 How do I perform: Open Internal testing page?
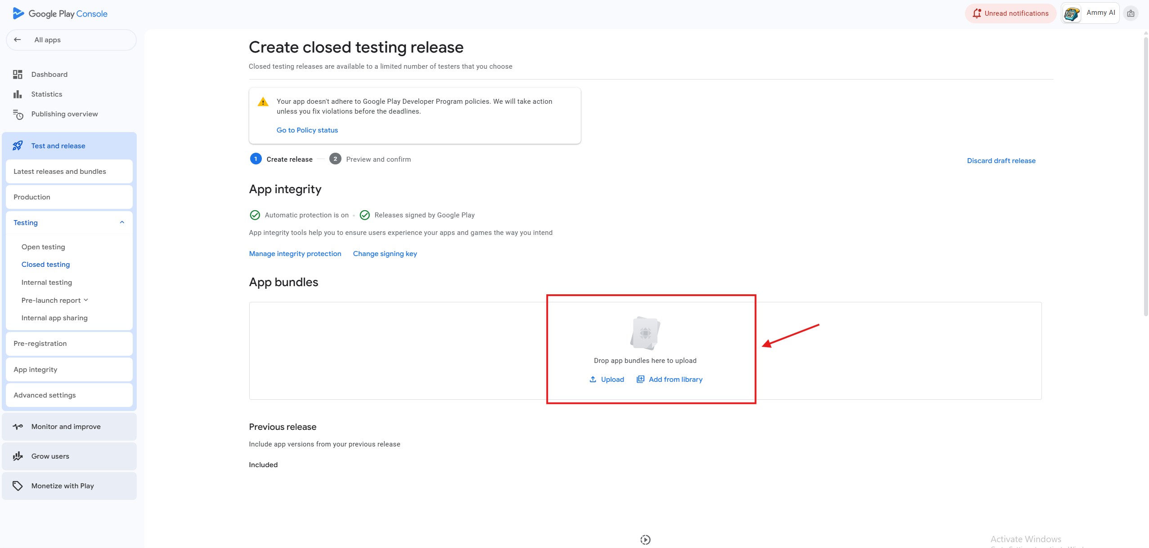click(47, 283)
